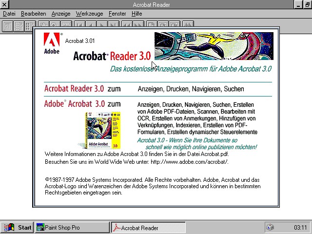The image size is (312, 234).
Task: Open the Hilfe menu
Action: (137, 14)
